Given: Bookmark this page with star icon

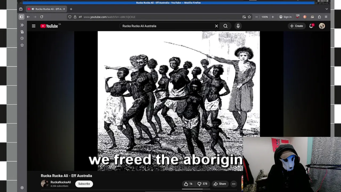Looking at the screenshot, I should pos(249,17).
